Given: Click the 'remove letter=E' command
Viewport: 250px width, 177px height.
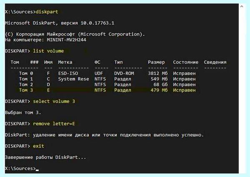Looking at the screenshot, I should 54,124.
